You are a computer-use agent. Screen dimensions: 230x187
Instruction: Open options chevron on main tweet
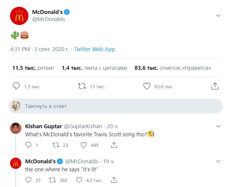pos(218,16)
